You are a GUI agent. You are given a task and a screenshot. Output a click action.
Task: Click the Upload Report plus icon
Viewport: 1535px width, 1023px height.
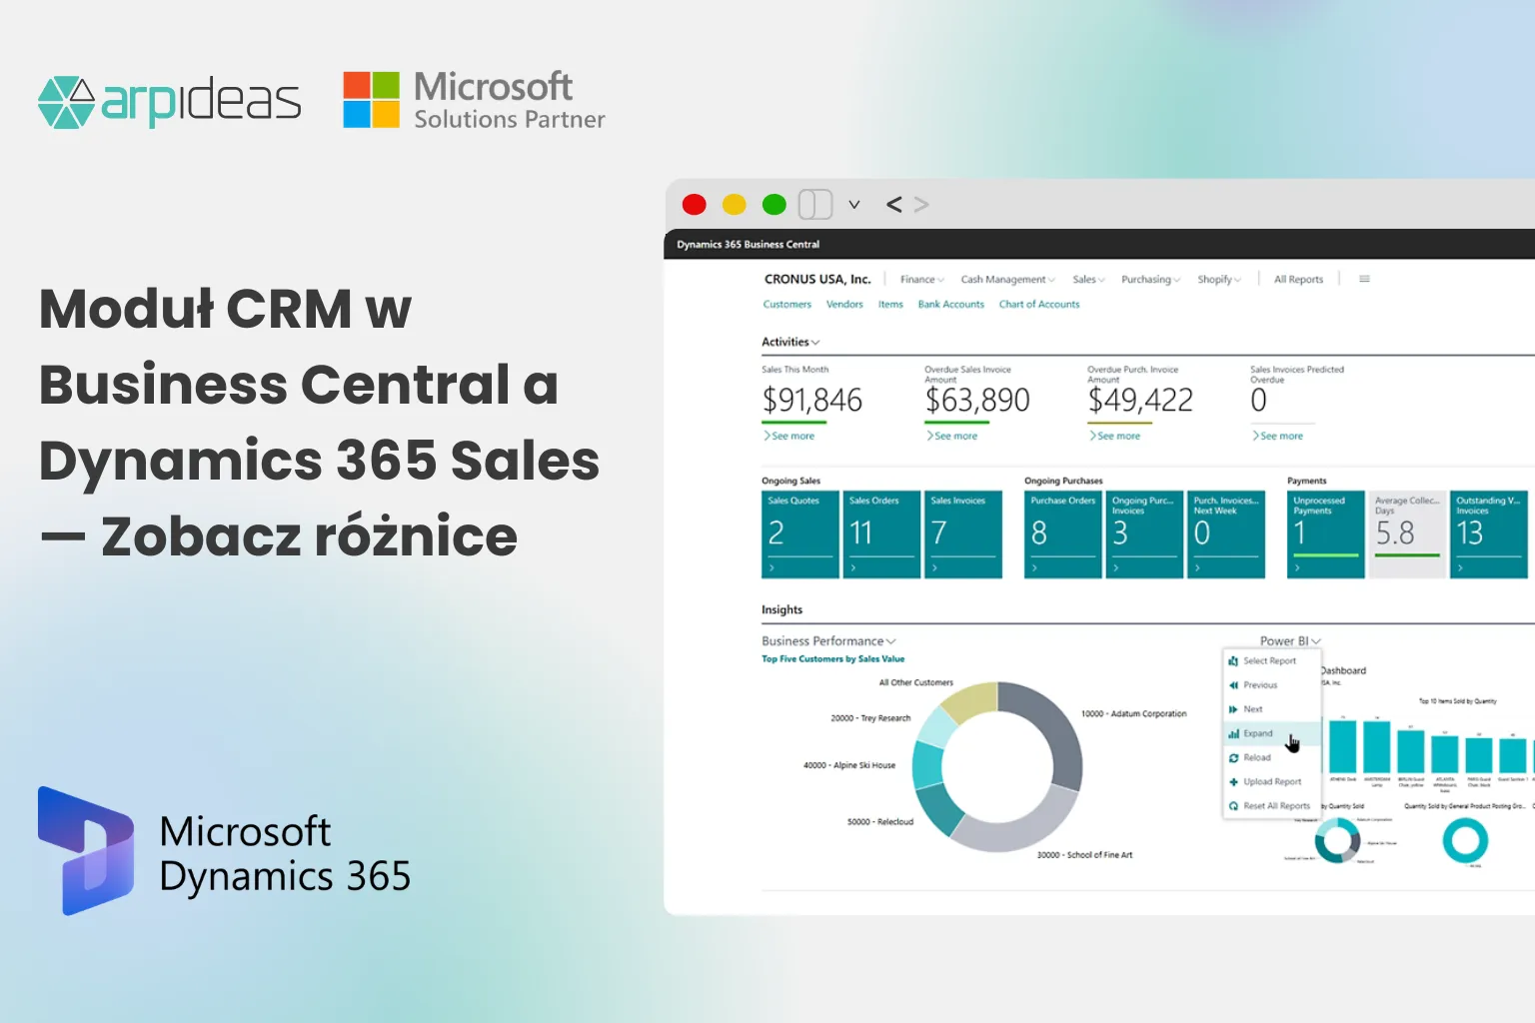(1233, 781)
